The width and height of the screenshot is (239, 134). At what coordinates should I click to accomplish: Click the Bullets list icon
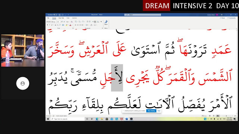(76, 22)
